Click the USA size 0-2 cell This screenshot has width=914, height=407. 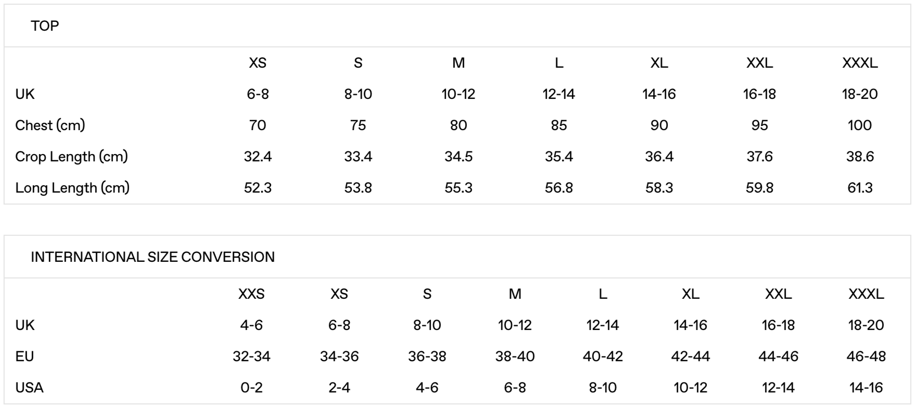(251, 388)
